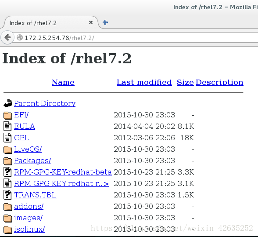Click the Parent Directory back-arrow icon

pos(8,103)
